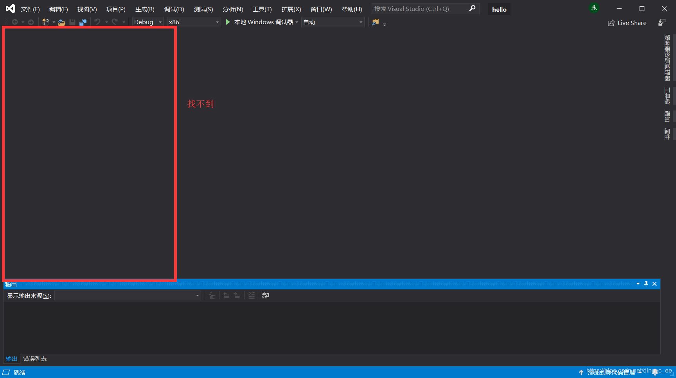Screen dimensions: 676x378
Task: Open the toolbar overflow options arrow
Action: [385, 24]
